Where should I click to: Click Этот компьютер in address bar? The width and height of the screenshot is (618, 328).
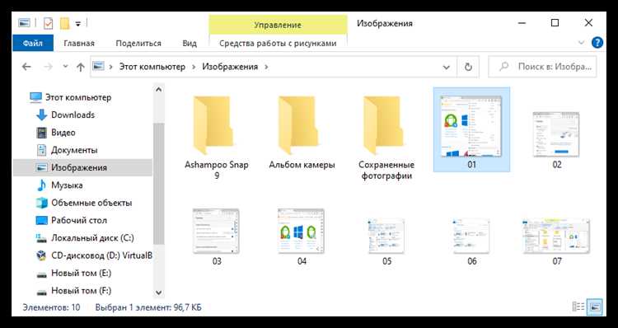click(152, 67)
